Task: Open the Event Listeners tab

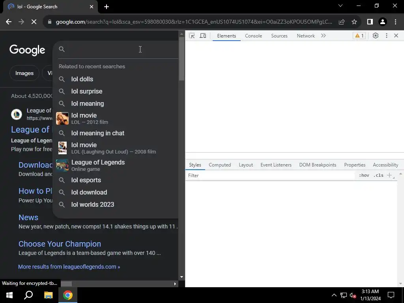Action: coord(276,165)
